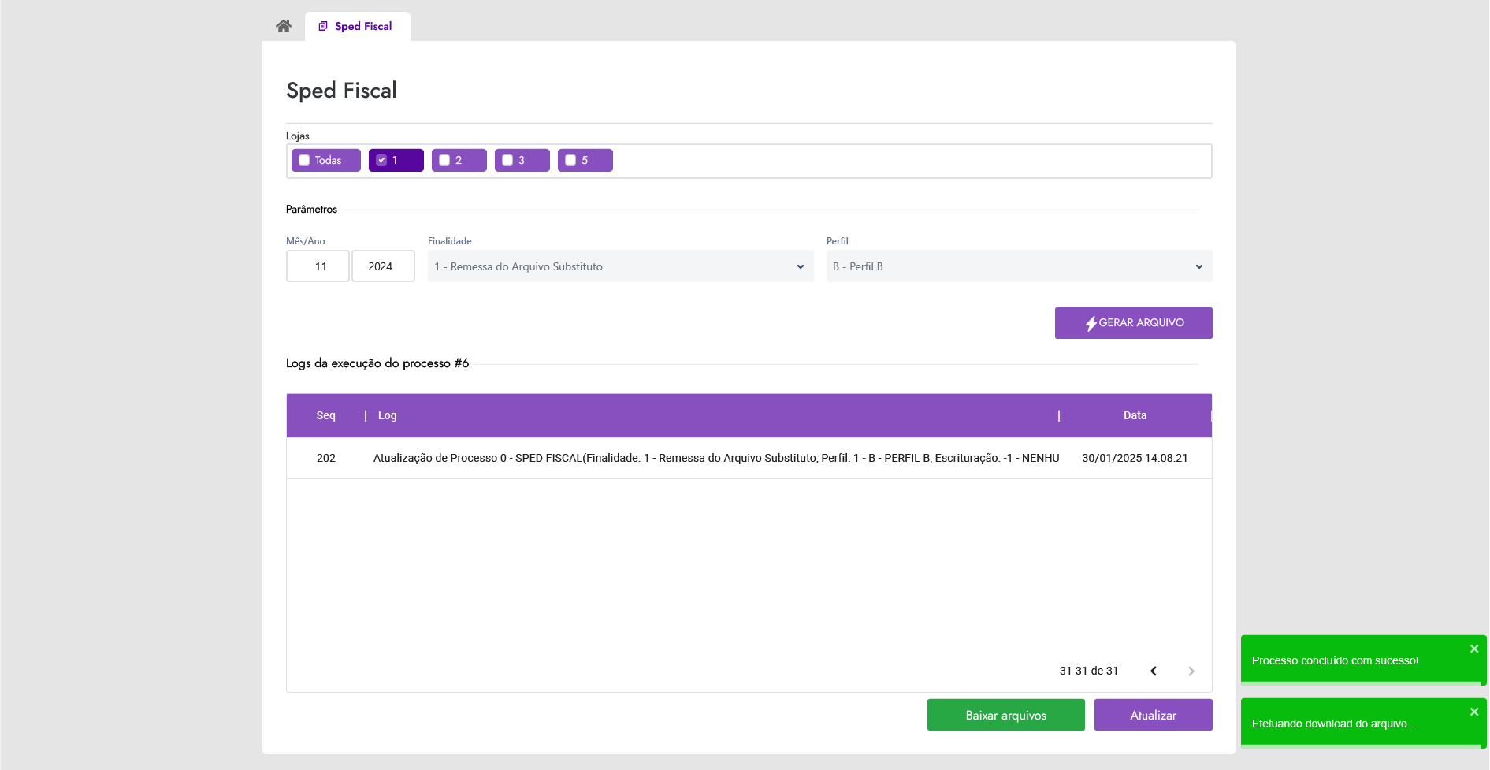Go to previous page of logs
Image resolution: width=1490 pixels, height=770 pixels.
pyautogui.click(x=1154, y=671)
